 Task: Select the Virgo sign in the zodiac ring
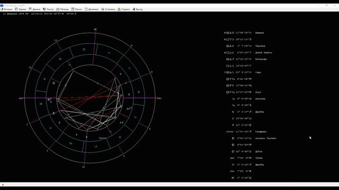pyautogui.click(x=41, y=104)
